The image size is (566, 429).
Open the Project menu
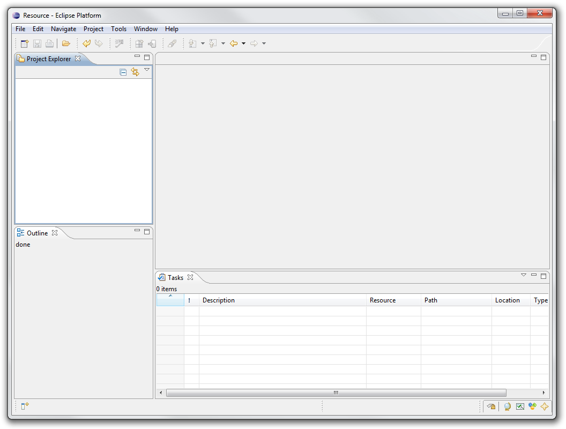93,29
